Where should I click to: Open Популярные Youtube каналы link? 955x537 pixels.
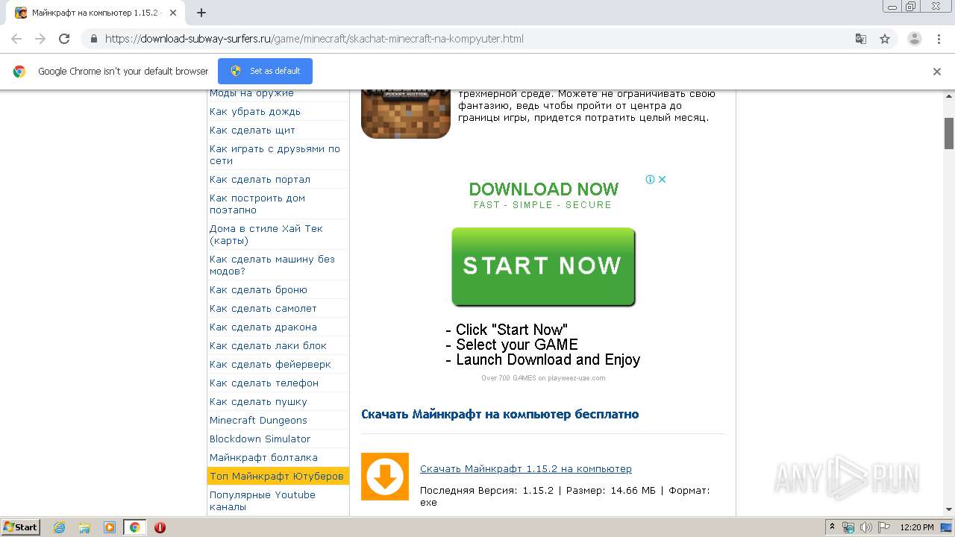263,500
